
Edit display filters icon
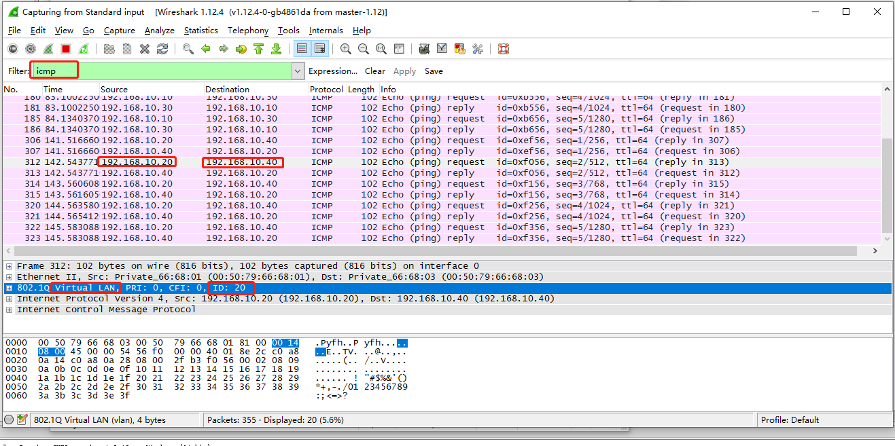tap(442, 49)
